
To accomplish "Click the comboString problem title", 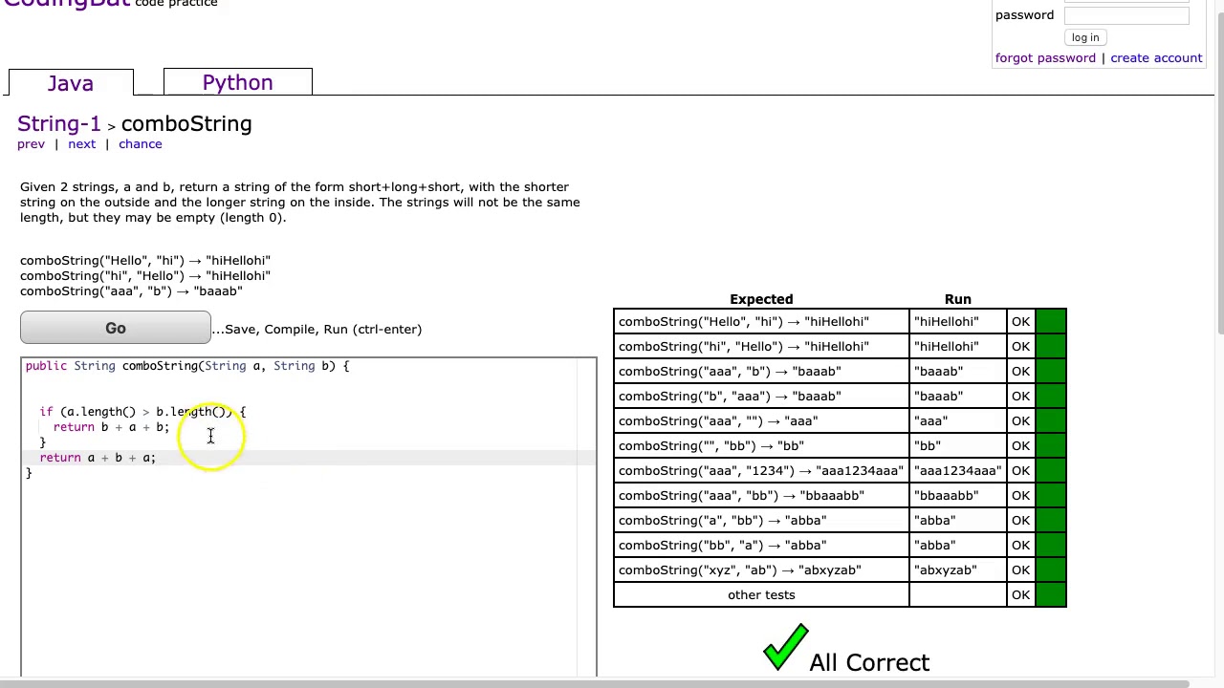I will (186, 124).
